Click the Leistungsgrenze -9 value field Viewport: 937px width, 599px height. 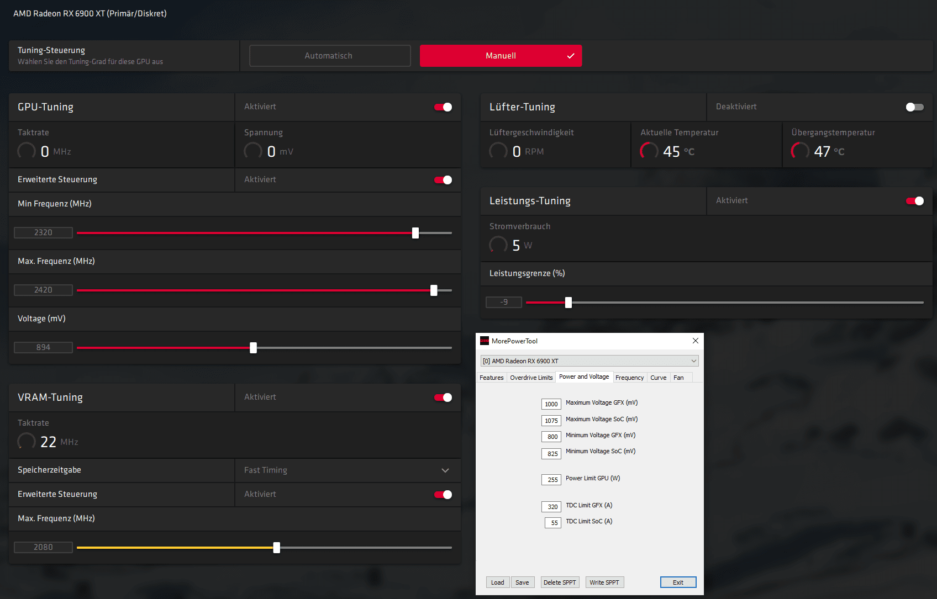tap(504, 303)
